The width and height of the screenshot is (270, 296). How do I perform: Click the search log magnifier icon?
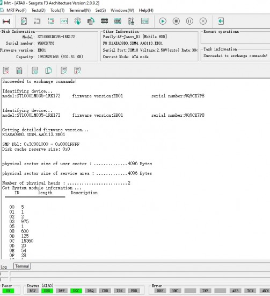point(64,71)
